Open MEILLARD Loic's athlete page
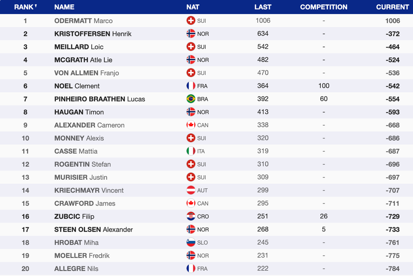This screenshot has width=413, height=276. (x=79, y=47)
